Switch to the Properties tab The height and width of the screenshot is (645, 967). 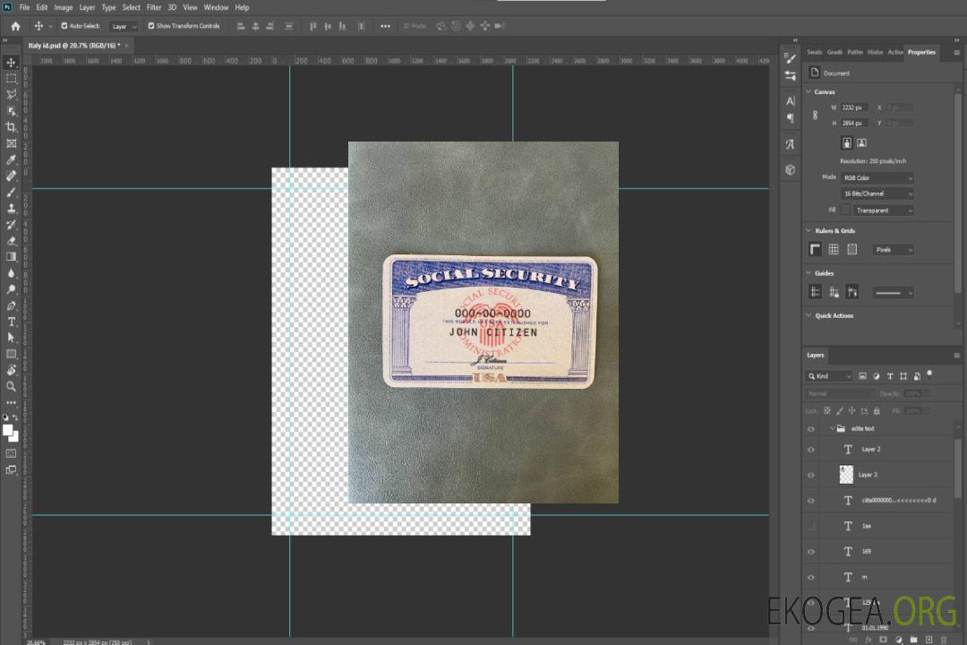point(921,53)
